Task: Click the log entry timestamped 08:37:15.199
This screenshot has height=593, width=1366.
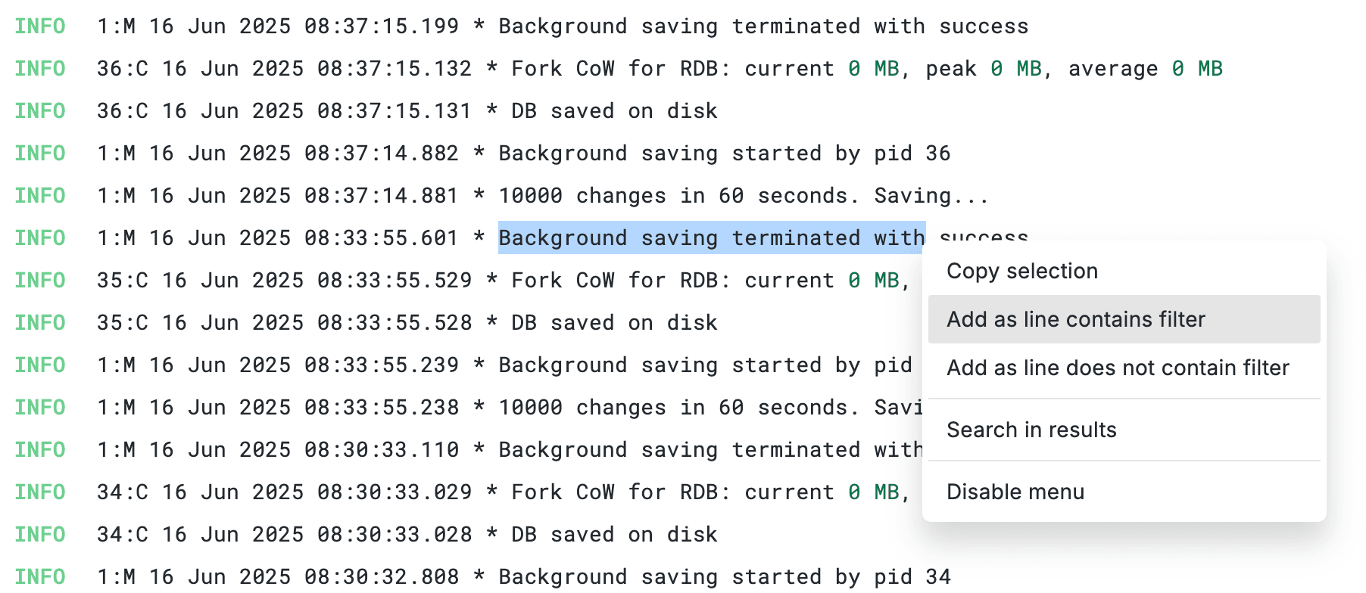Action: (x=562, y=26)
